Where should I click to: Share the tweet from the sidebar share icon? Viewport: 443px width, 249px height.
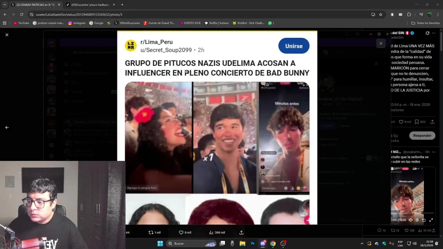coord(433,122)
